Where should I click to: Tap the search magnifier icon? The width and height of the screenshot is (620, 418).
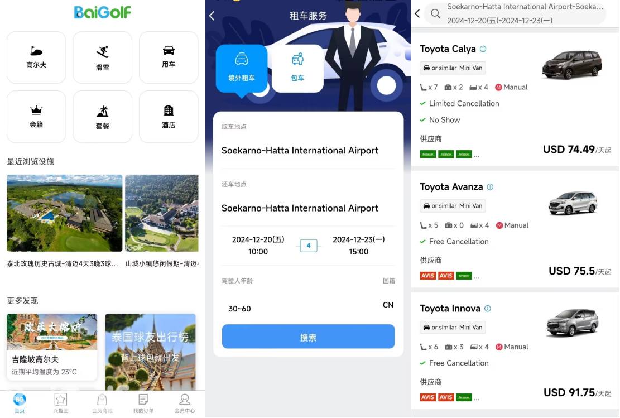coord(435,14)
